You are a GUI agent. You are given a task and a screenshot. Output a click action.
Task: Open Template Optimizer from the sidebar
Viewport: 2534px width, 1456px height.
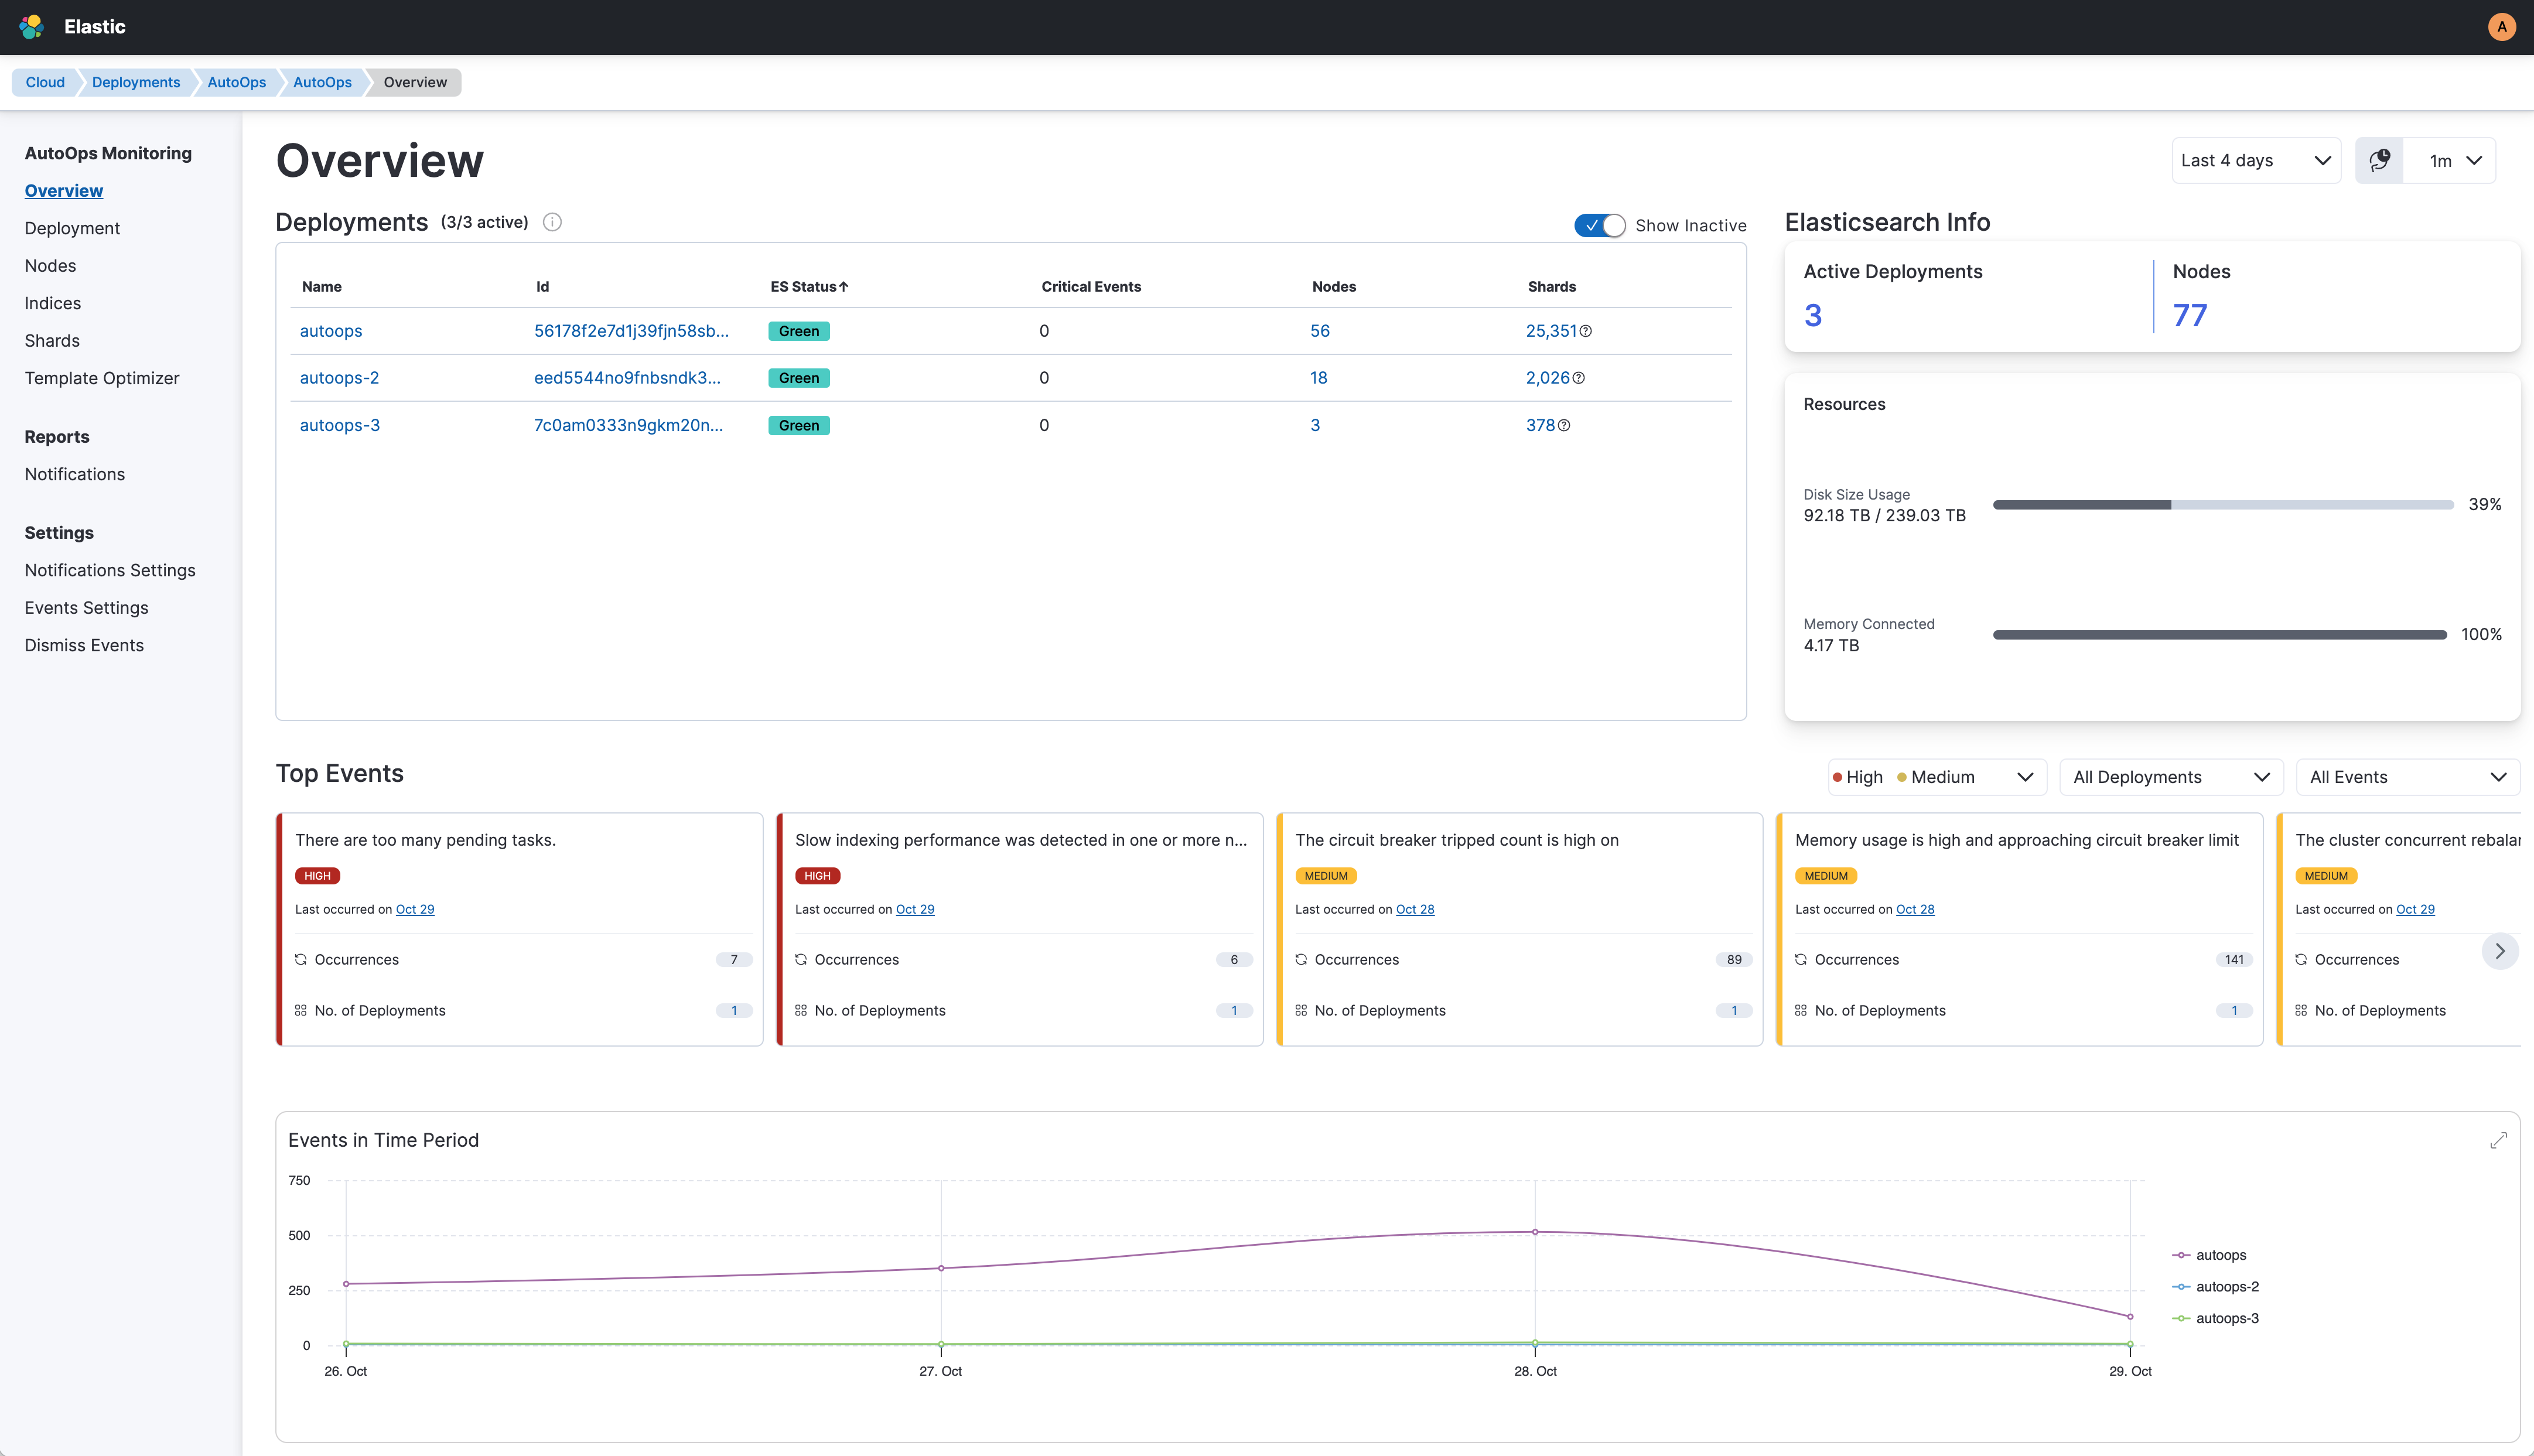coord(101,378)
